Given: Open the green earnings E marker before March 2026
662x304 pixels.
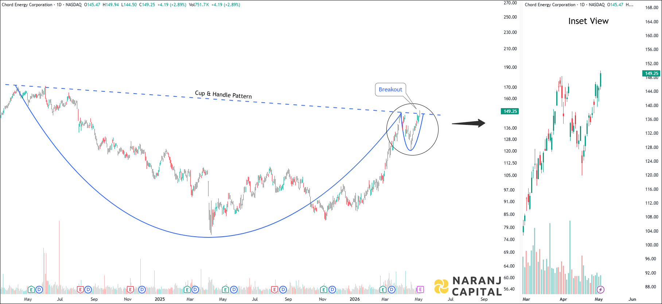Looking at the screenshot, I should tap(383, 290).
